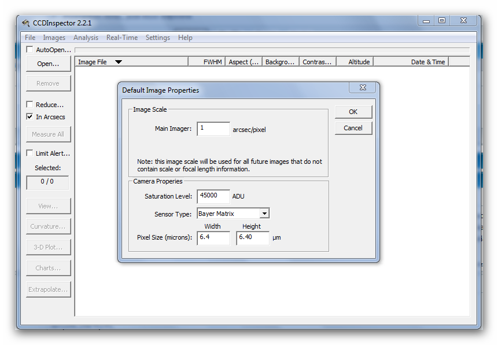Screen dimensions: 498x345
Task: Maximize the CCDInspector window
Action: pyautogui.click(x=442, y=21)
